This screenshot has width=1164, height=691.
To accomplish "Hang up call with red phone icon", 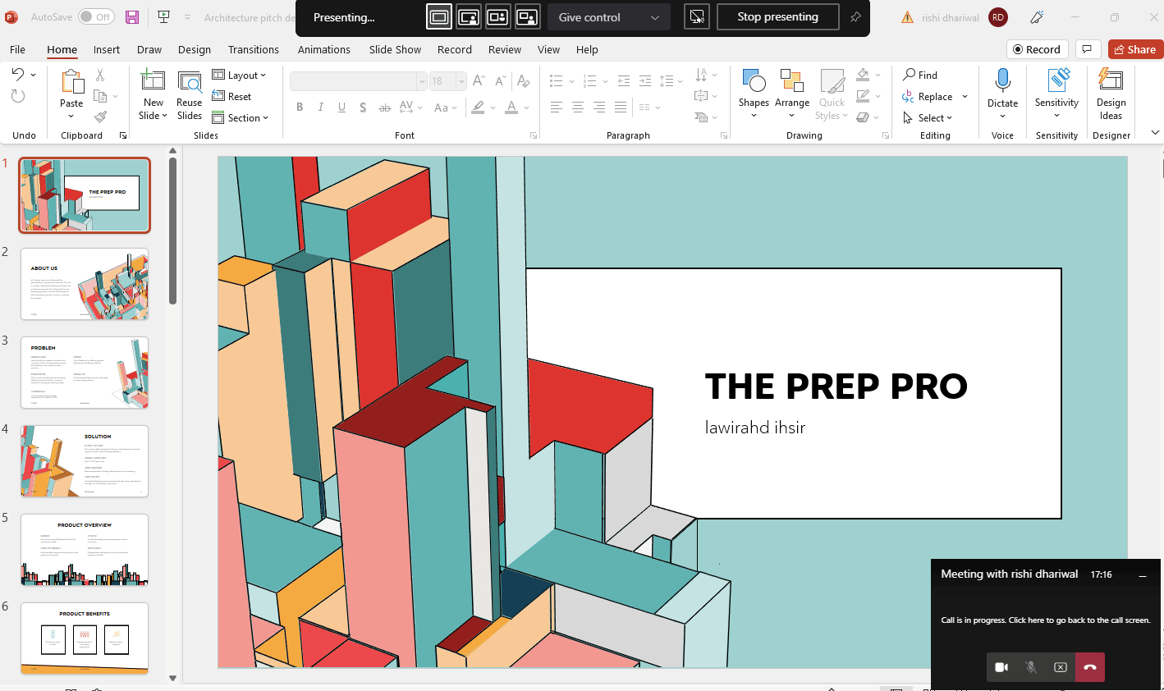I will point(1090,667).
